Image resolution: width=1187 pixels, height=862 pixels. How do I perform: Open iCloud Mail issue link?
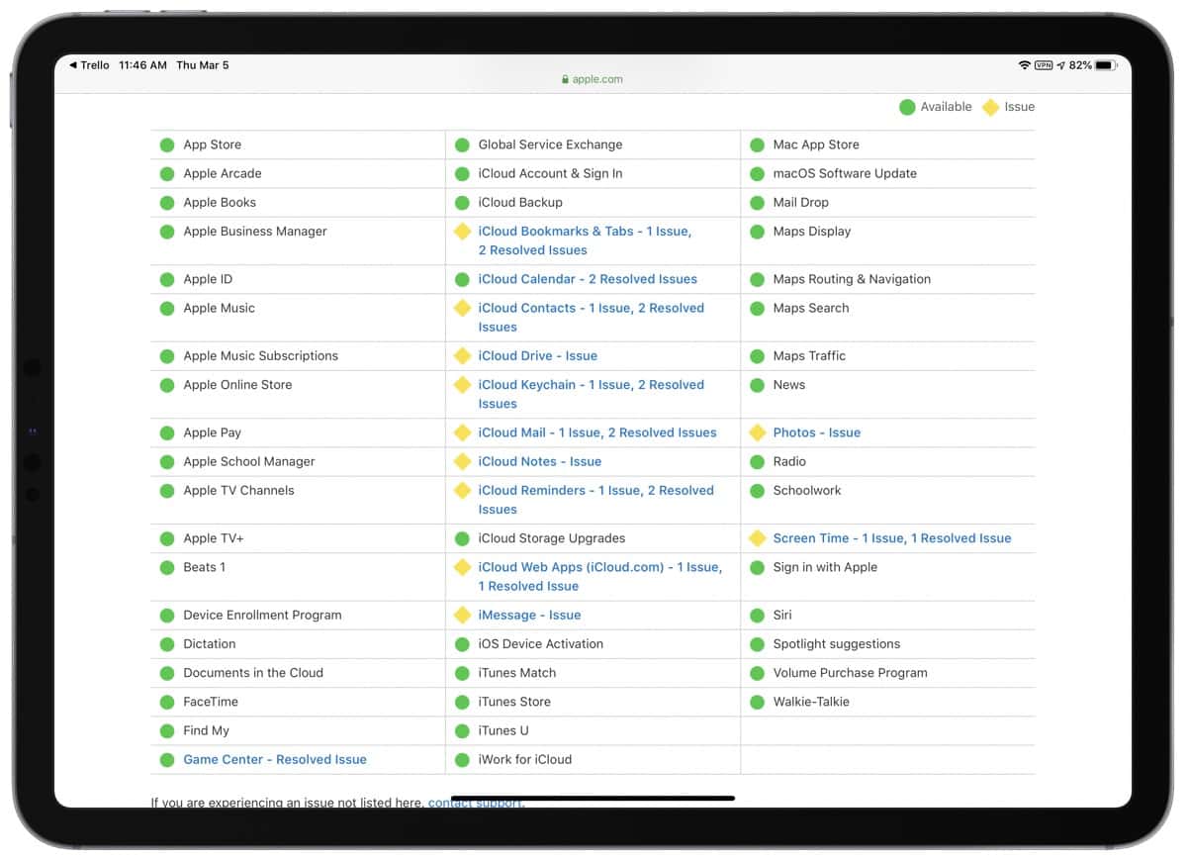point(597,432)
